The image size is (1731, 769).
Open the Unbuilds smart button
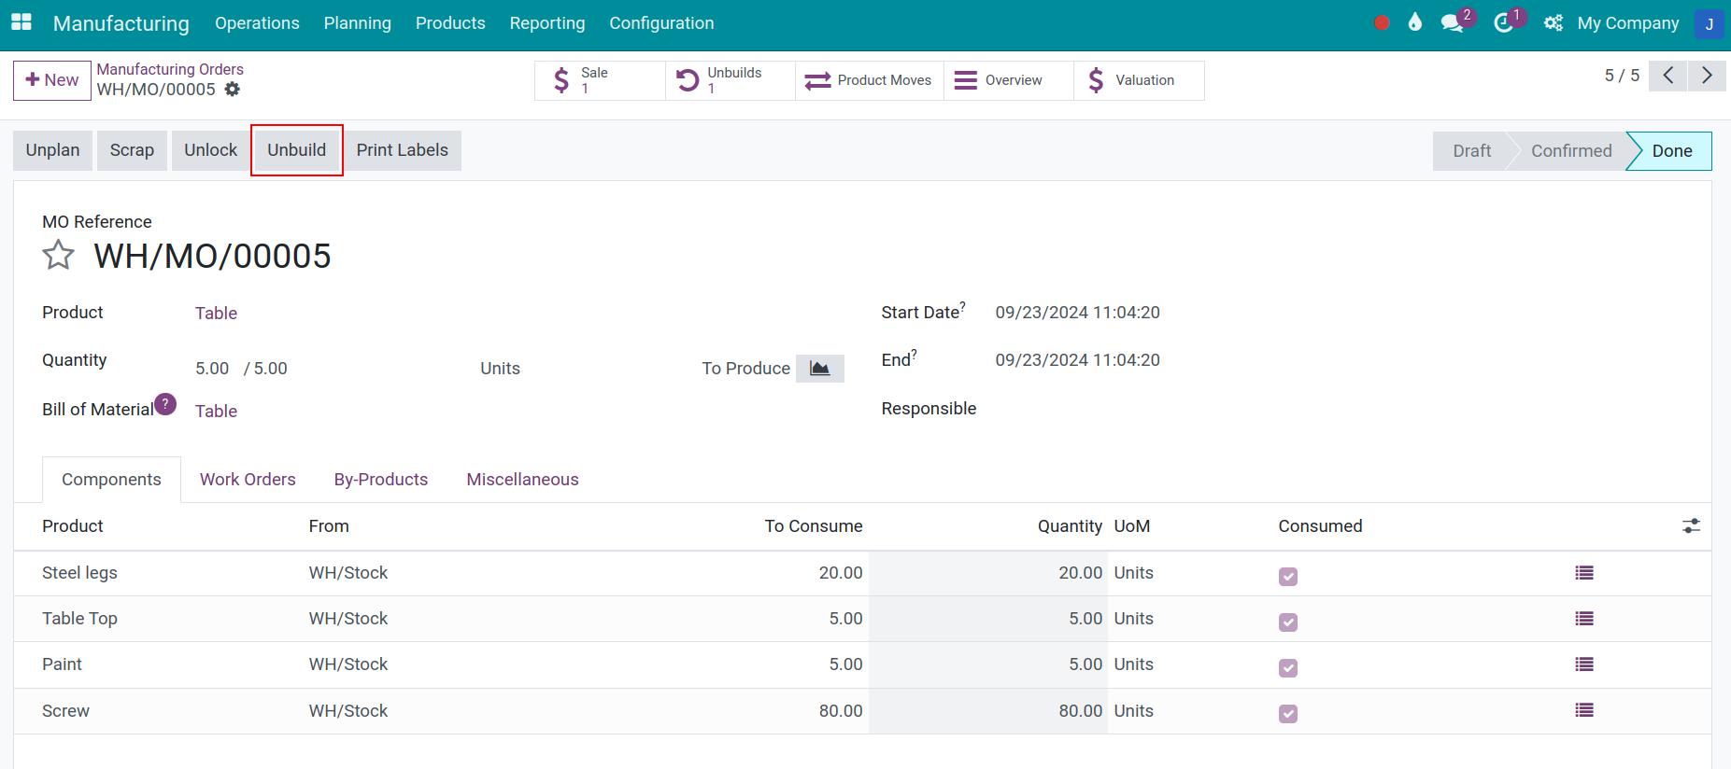coord(731,80)
